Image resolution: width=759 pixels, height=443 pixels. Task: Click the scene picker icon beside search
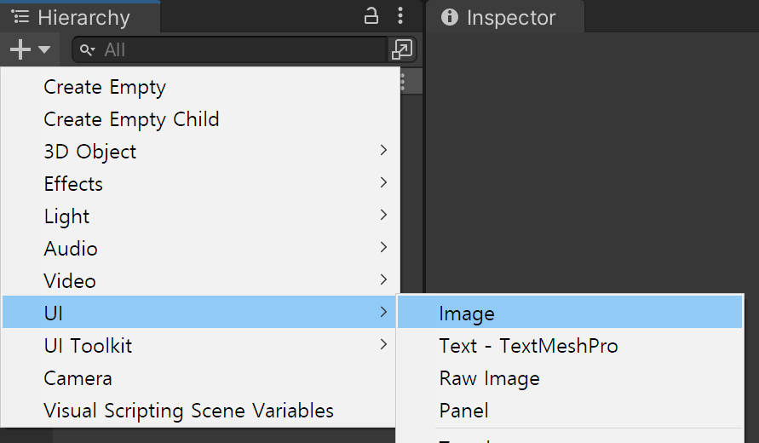402,49
